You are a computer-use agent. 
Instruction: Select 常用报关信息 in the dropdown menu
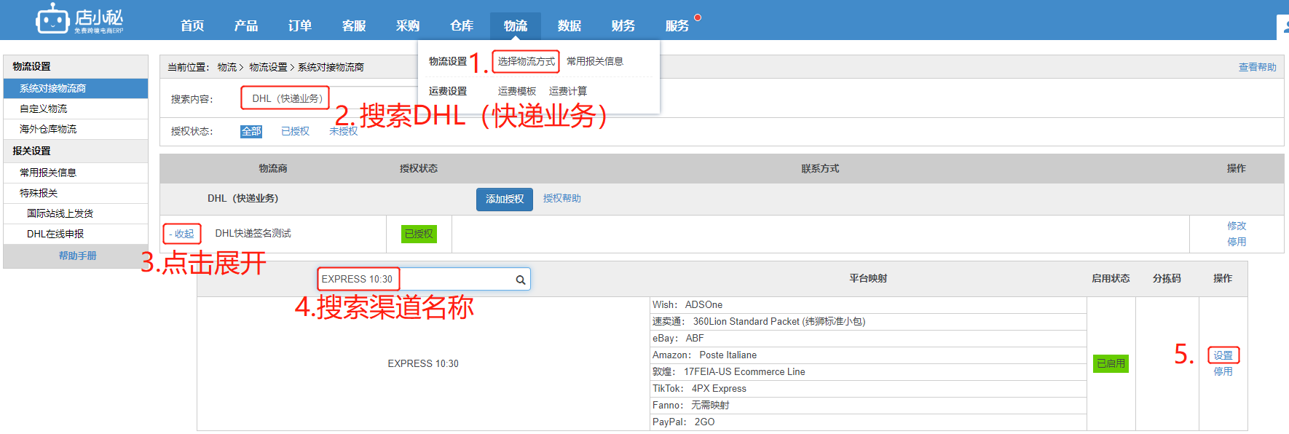[595, 61]
